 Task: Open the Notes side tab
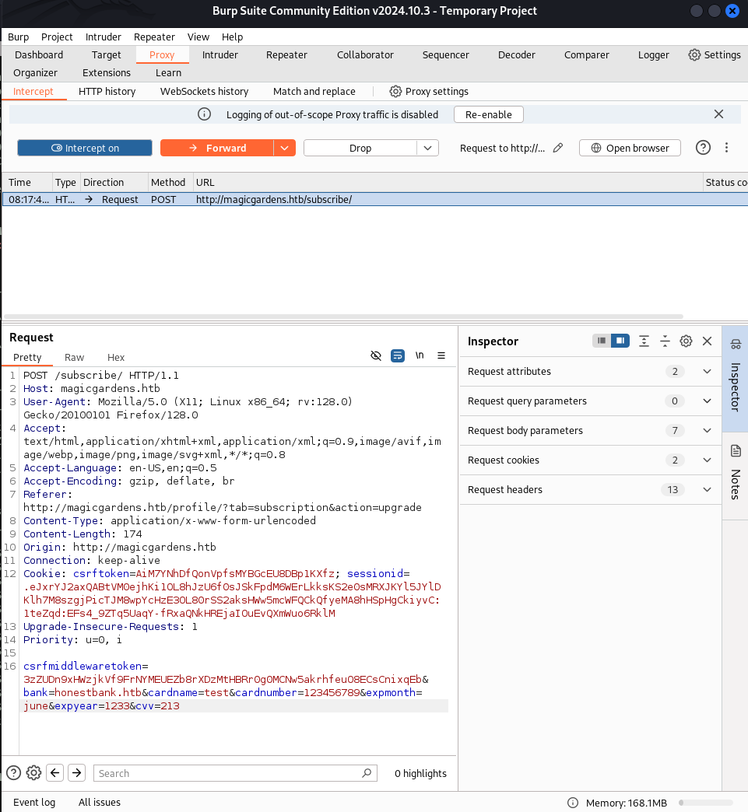coord(735,475)
